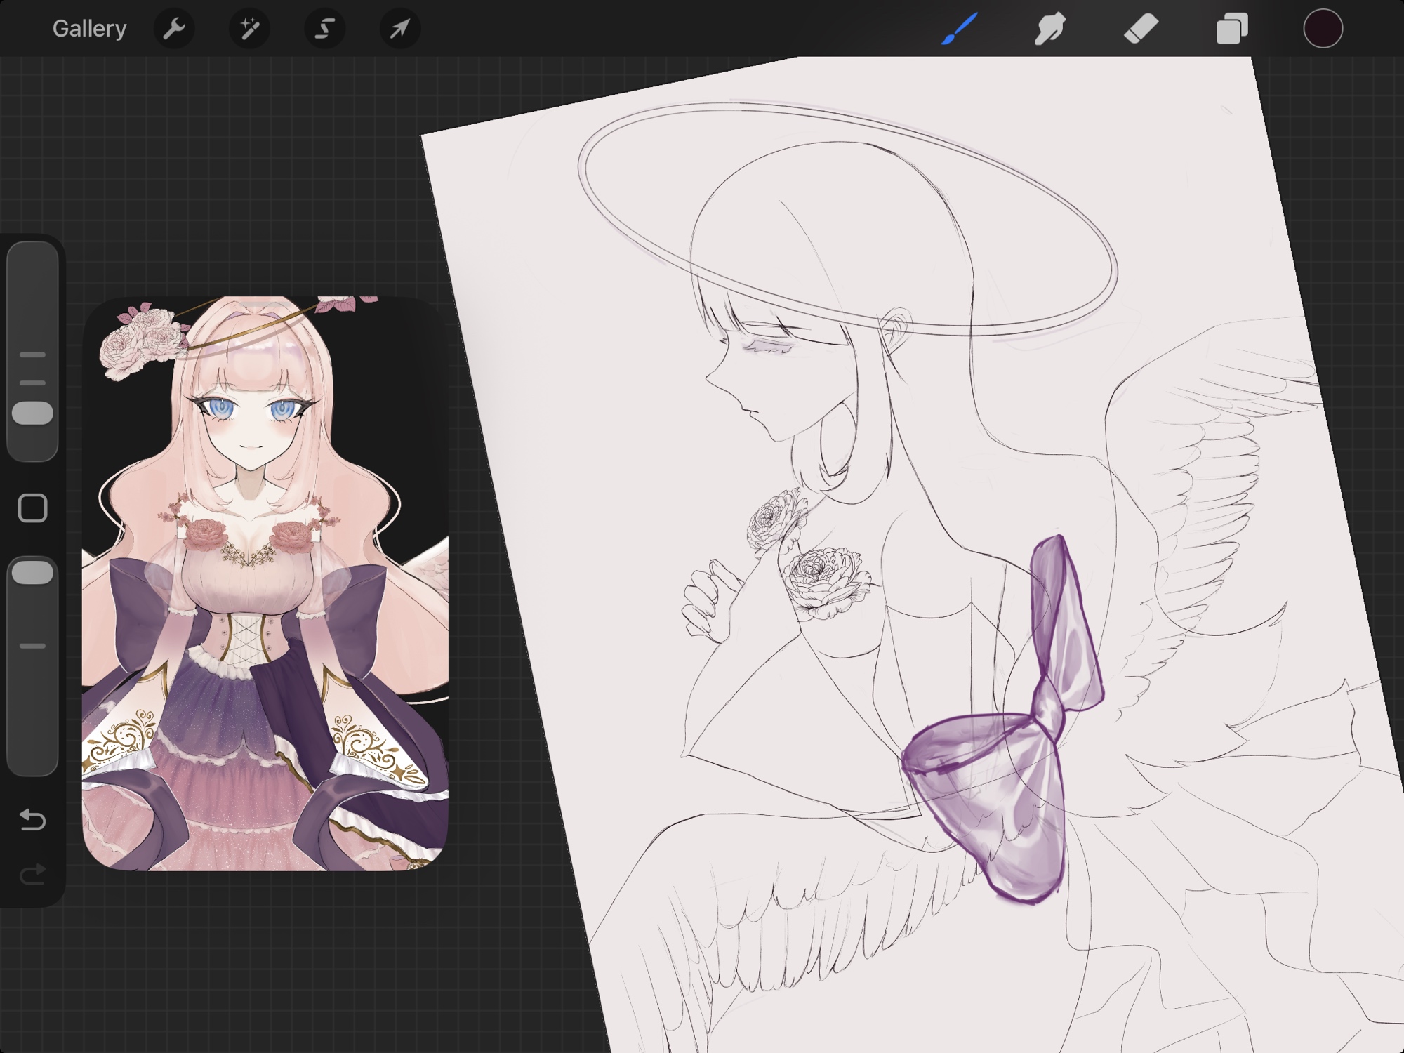
Task: Tap the square Modify button in sidebar
Action: pos(32,508)
